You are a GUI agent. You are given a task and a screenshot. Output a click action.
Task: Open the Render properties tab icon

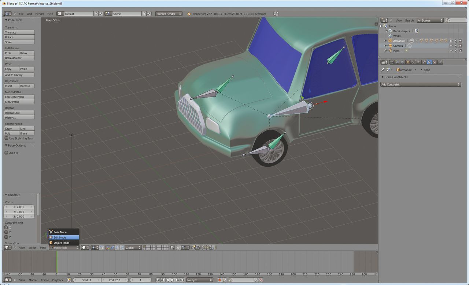pos(392,62)
